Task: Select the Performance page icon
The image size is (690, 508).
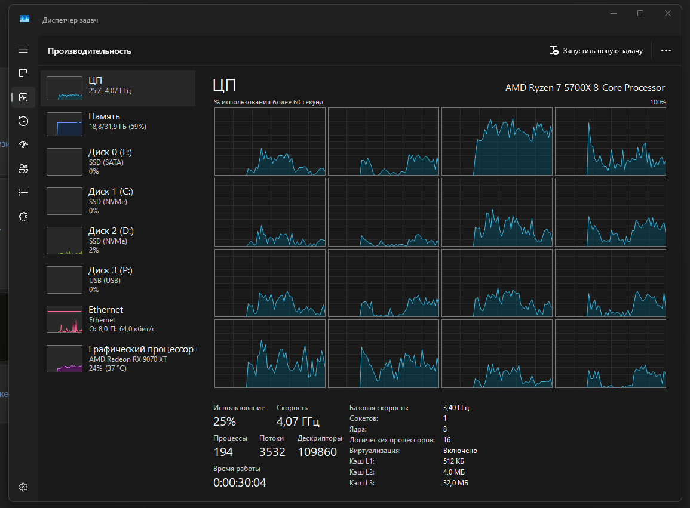Action: pos(23,97)
